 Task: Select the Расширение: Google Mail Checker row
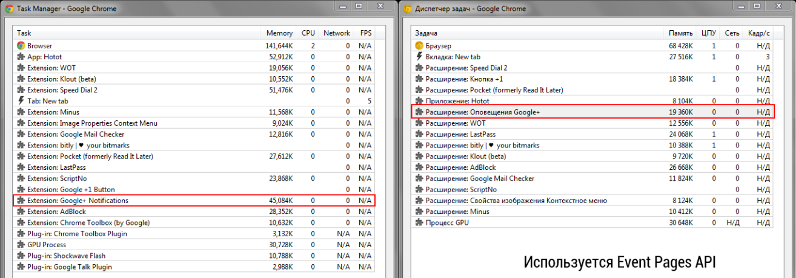592,178
